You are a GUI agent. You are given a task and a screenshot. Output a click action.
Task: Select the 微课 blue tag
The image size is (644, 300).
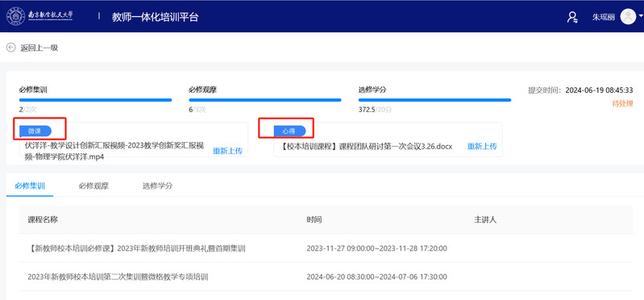point(35,131)
